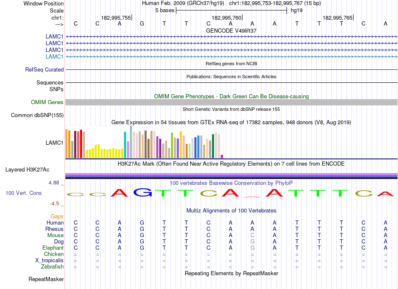Select the Zebrafish alignment row label
The image size is (398, 289).
click(x=52, y=267)
